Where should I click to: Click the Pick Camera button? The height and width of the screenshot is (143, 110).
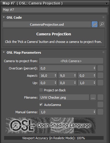[x=71, y=61]
